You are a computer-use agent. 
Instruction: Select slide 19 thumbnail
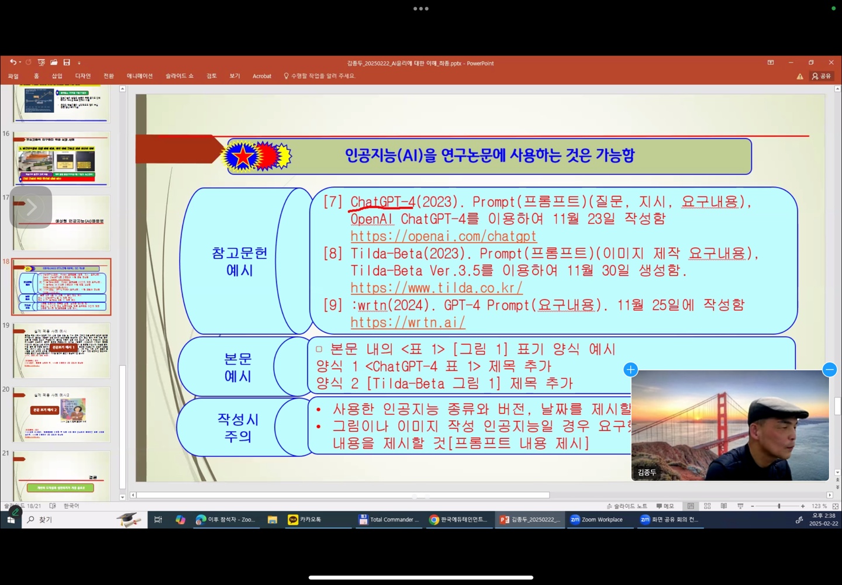coord(61,351)
